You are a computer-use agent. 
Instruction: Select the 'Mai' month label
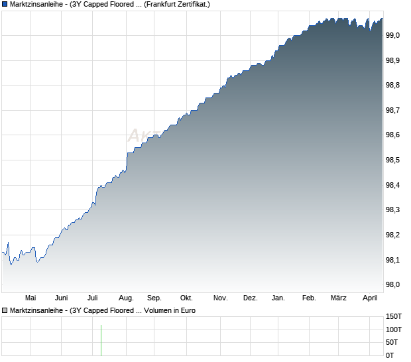click(30, 298)
